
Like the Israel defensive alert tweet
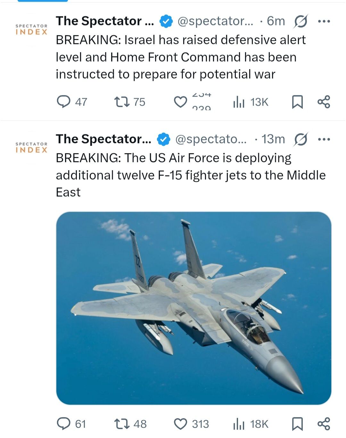tap(180, 102)
